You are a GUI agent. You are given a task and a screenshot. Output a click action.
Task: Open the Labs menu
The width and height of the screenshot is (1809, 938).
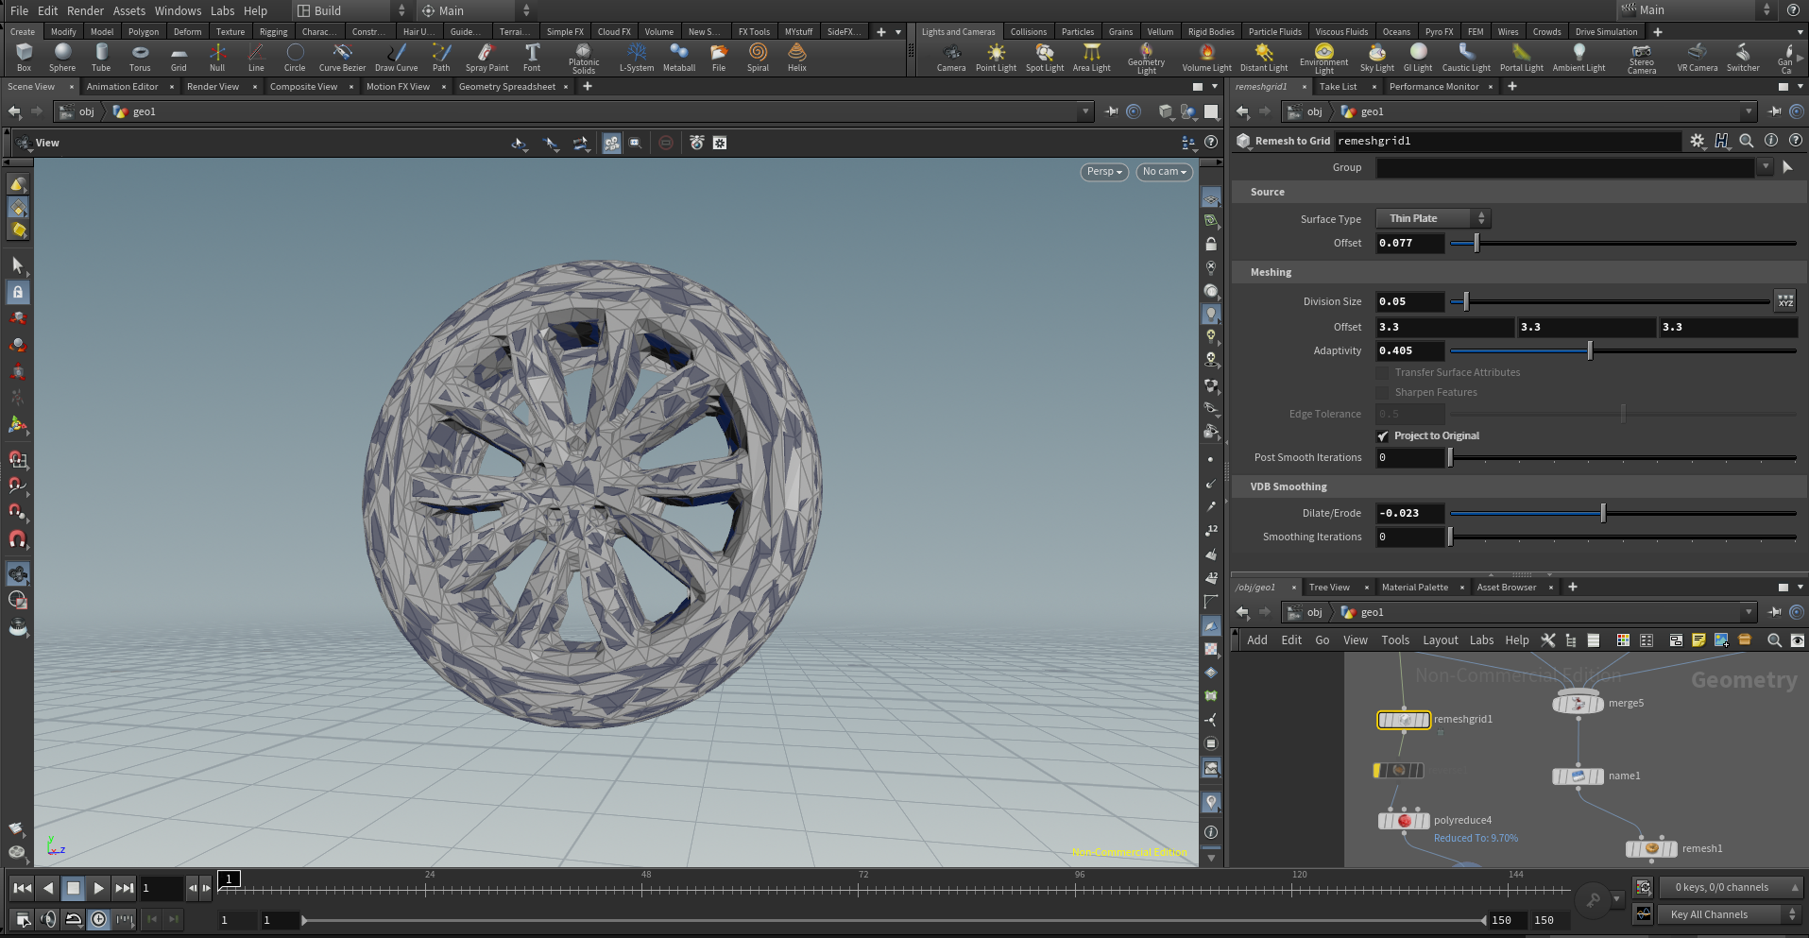coord(223,10)
